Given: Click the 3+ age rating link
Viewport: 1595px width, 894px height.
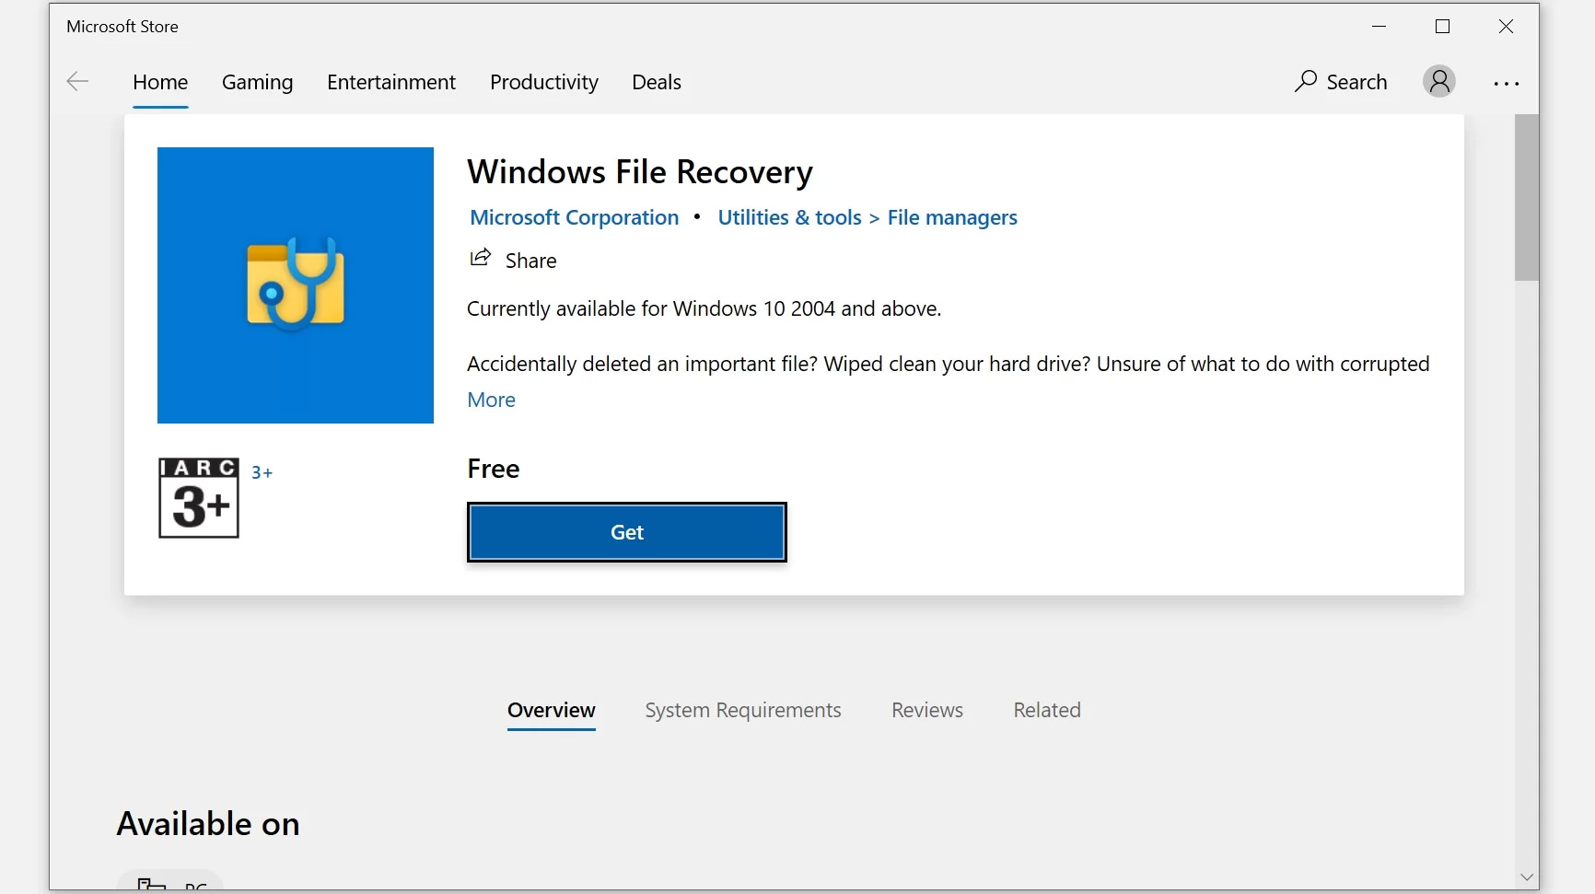Looking at the screenshot, I should (262, 472).
